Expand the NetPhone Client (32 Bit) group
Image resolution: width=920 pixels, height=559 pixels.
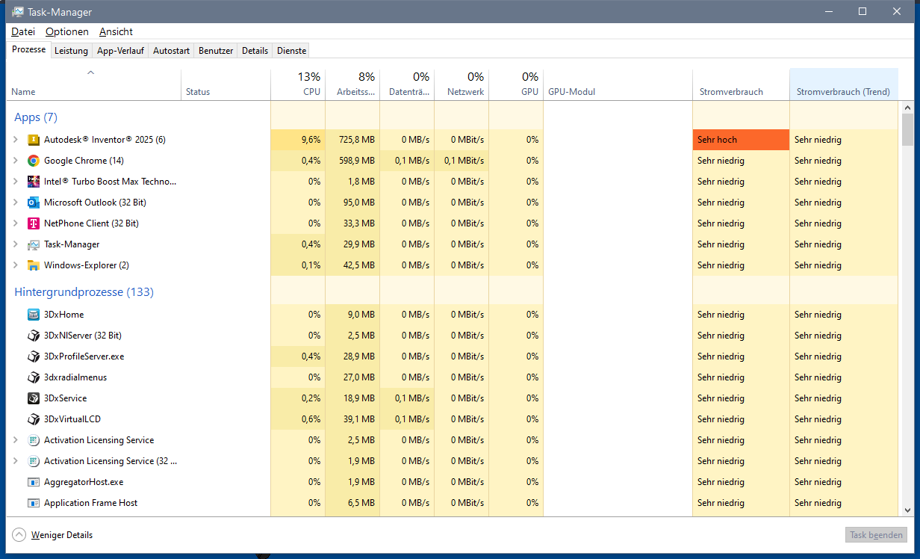point(15,223)
